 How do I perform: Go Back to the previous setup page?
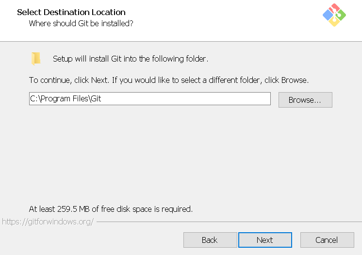[x=210, y=240]
